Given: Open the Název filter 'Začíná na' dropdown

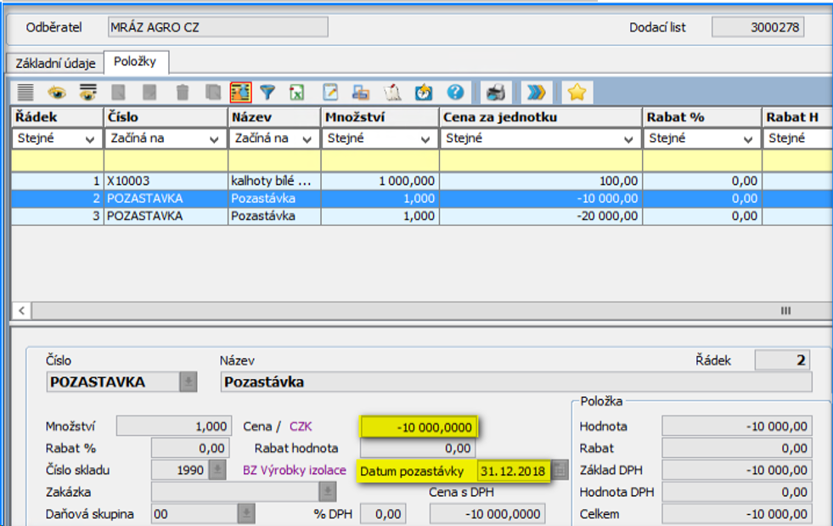Looking at the screenshot, I should 308,139.
